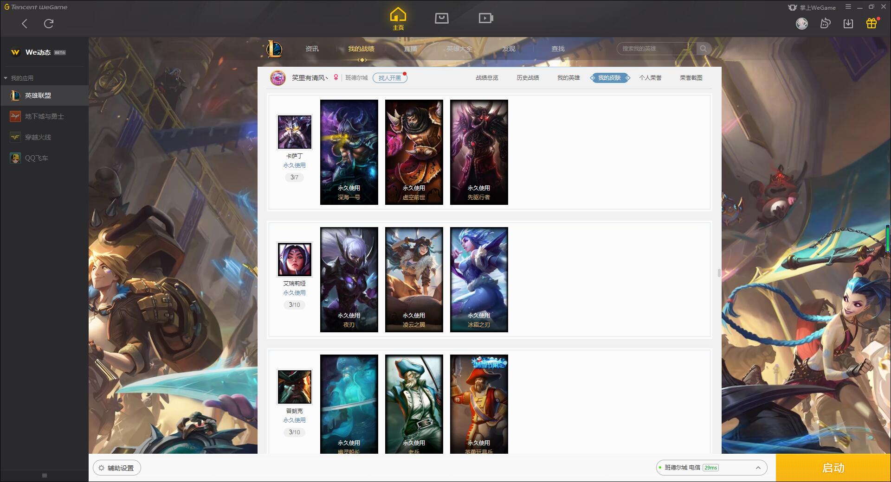Switch to 荣誉截图 sub-tab
The height and width of the screenshot is (482, 891).
point(691,78)
